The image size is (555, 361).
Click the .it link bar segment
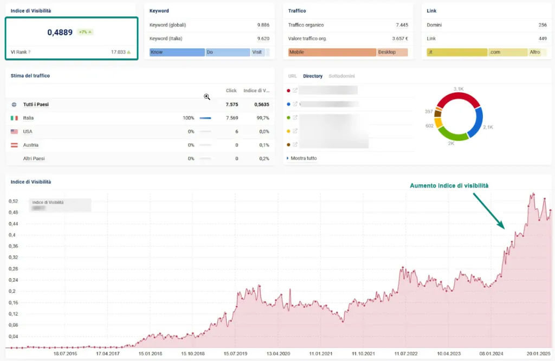(x=457, y=52)
